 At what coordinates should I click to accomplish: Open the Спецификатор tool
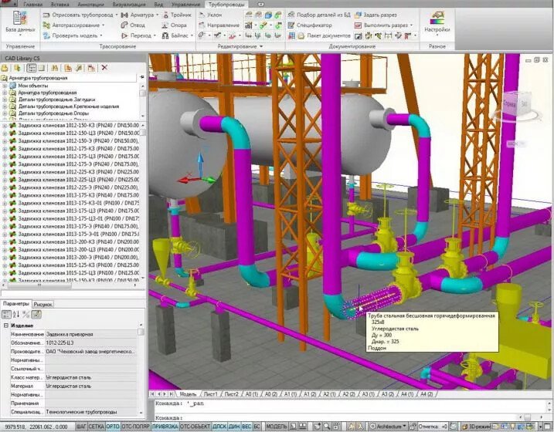coord(310,25)
